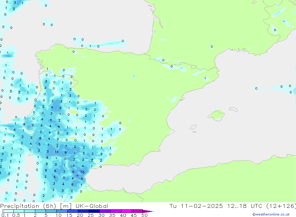Click the '11' precipitation value on the map
The image size is (296, 217).
(57, 152)
